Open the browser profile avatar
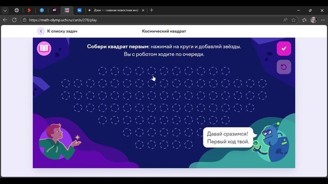 click(314, 20)
